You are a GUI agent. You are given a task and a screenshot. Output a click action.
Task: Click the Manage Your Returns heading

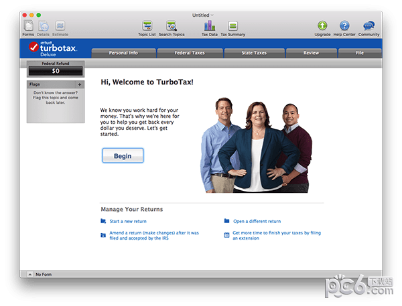click(132, 209)
